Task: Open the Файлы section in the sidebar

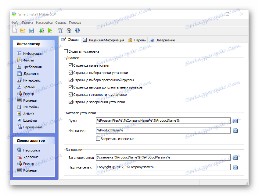Action: tap(25, 60)
